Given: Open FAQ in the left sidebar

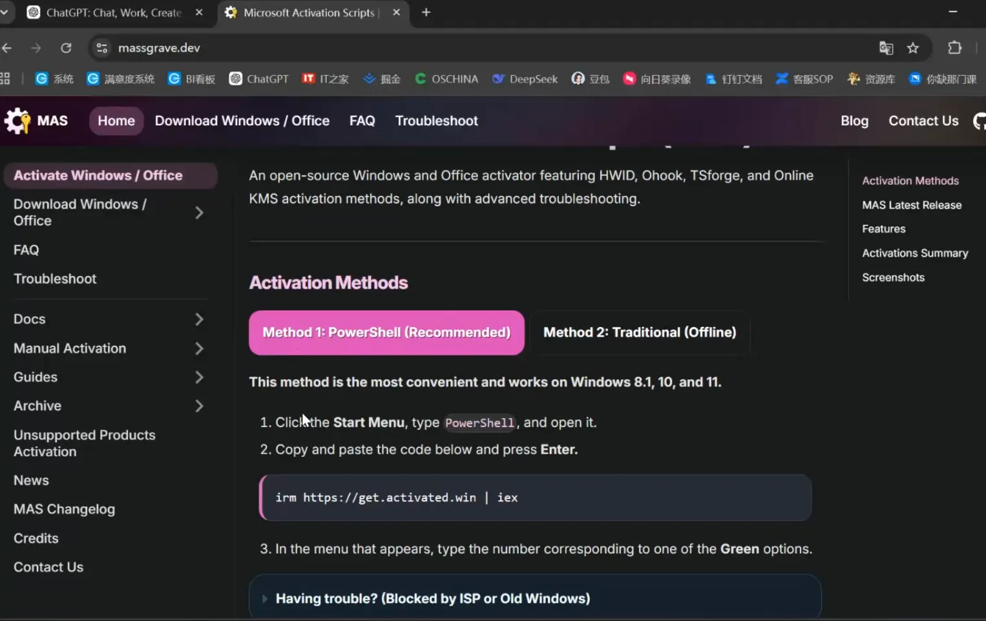Looking at the screenshot, I should (x=26, y=250).
